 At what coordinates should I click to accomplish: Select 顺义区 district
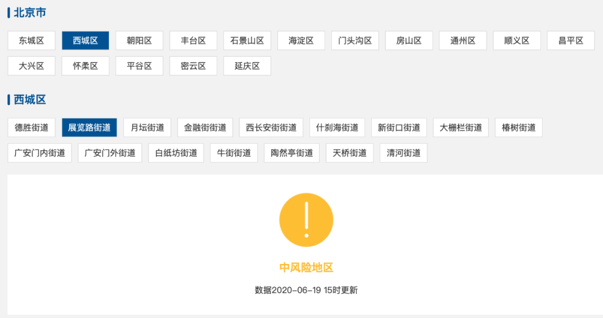tap(517, 41)
